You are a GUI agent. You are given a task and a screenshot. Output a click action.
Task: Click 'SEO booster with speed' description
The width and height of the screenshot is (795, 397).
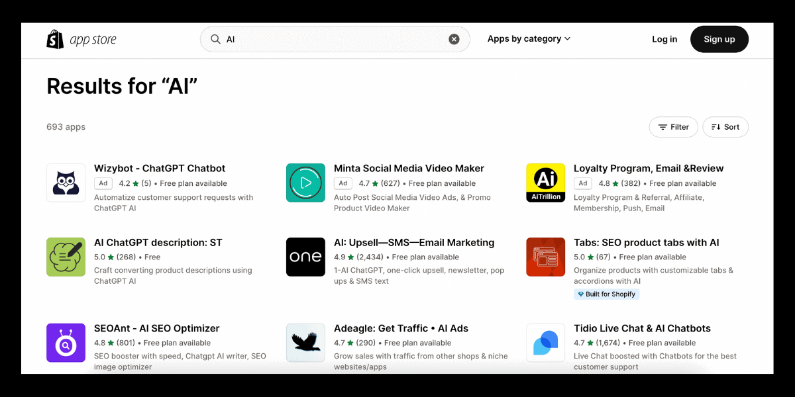coord(180,361)
